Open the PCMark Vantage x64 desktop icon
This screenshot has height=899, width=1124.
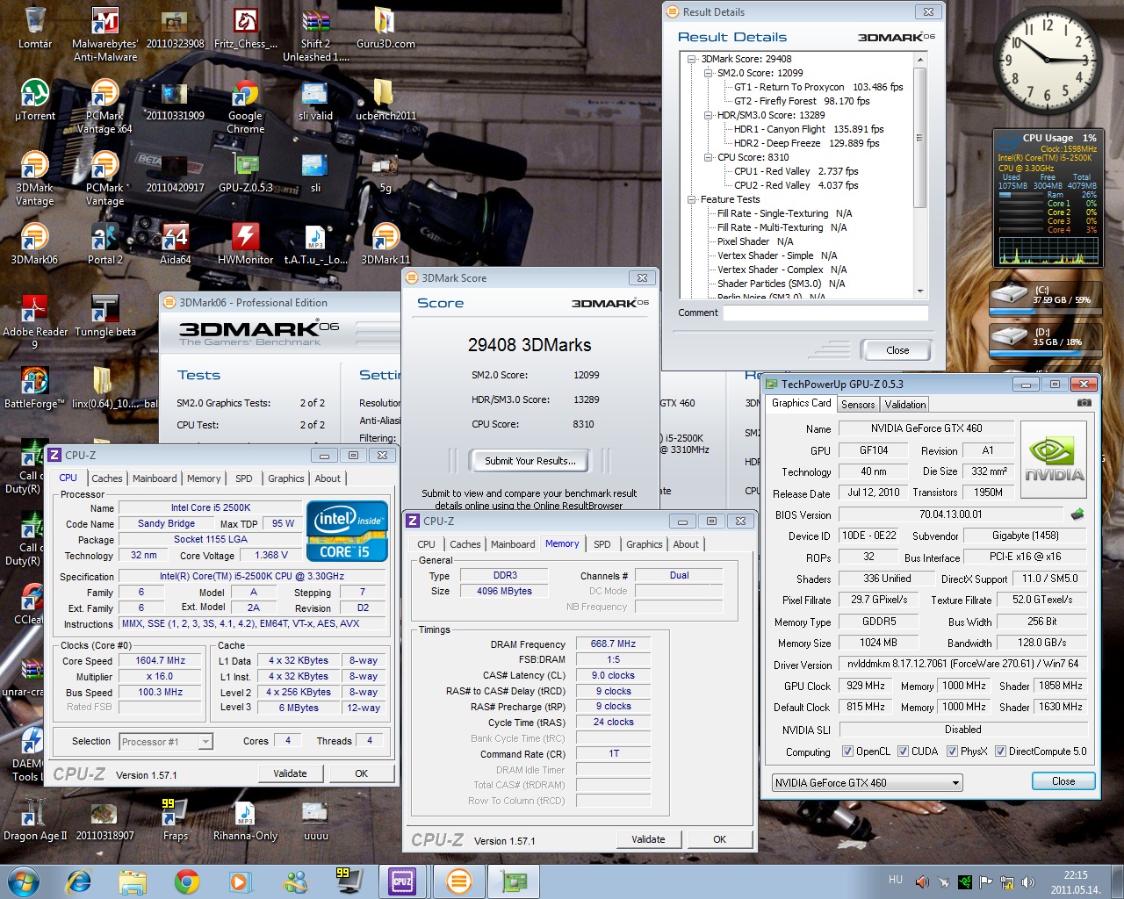[x=104, y=106]
